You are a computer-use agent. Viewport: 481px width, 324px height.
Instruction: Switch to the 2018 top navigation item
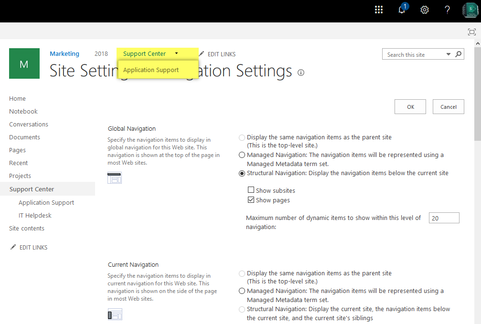101,53
